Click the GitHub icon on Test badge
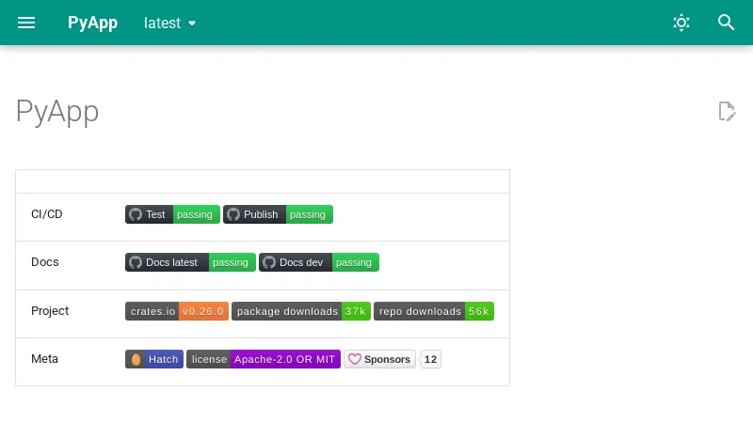The height and width of the screenshot is (423, 753). pyautogui.click(x=136, y=214)
